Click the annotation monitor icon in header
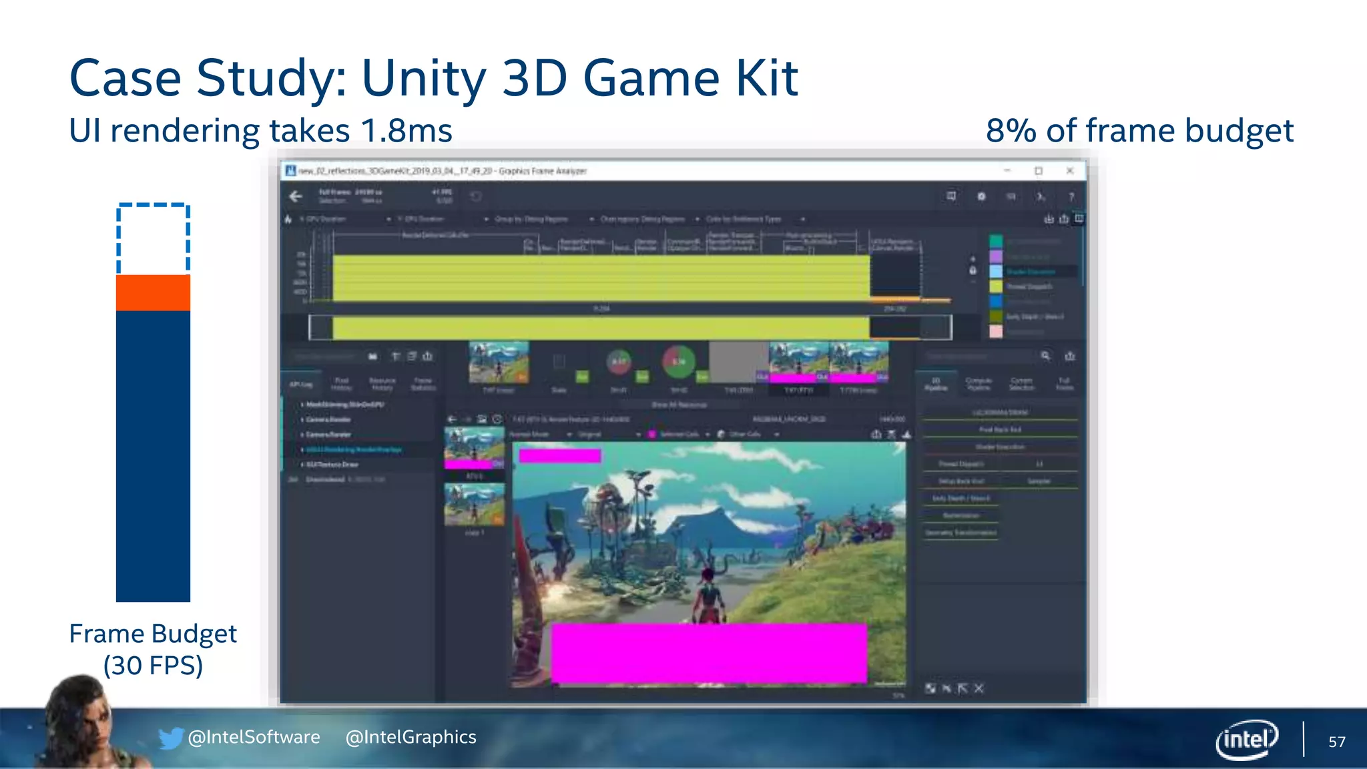The image size is (1367, 769). 951,196
